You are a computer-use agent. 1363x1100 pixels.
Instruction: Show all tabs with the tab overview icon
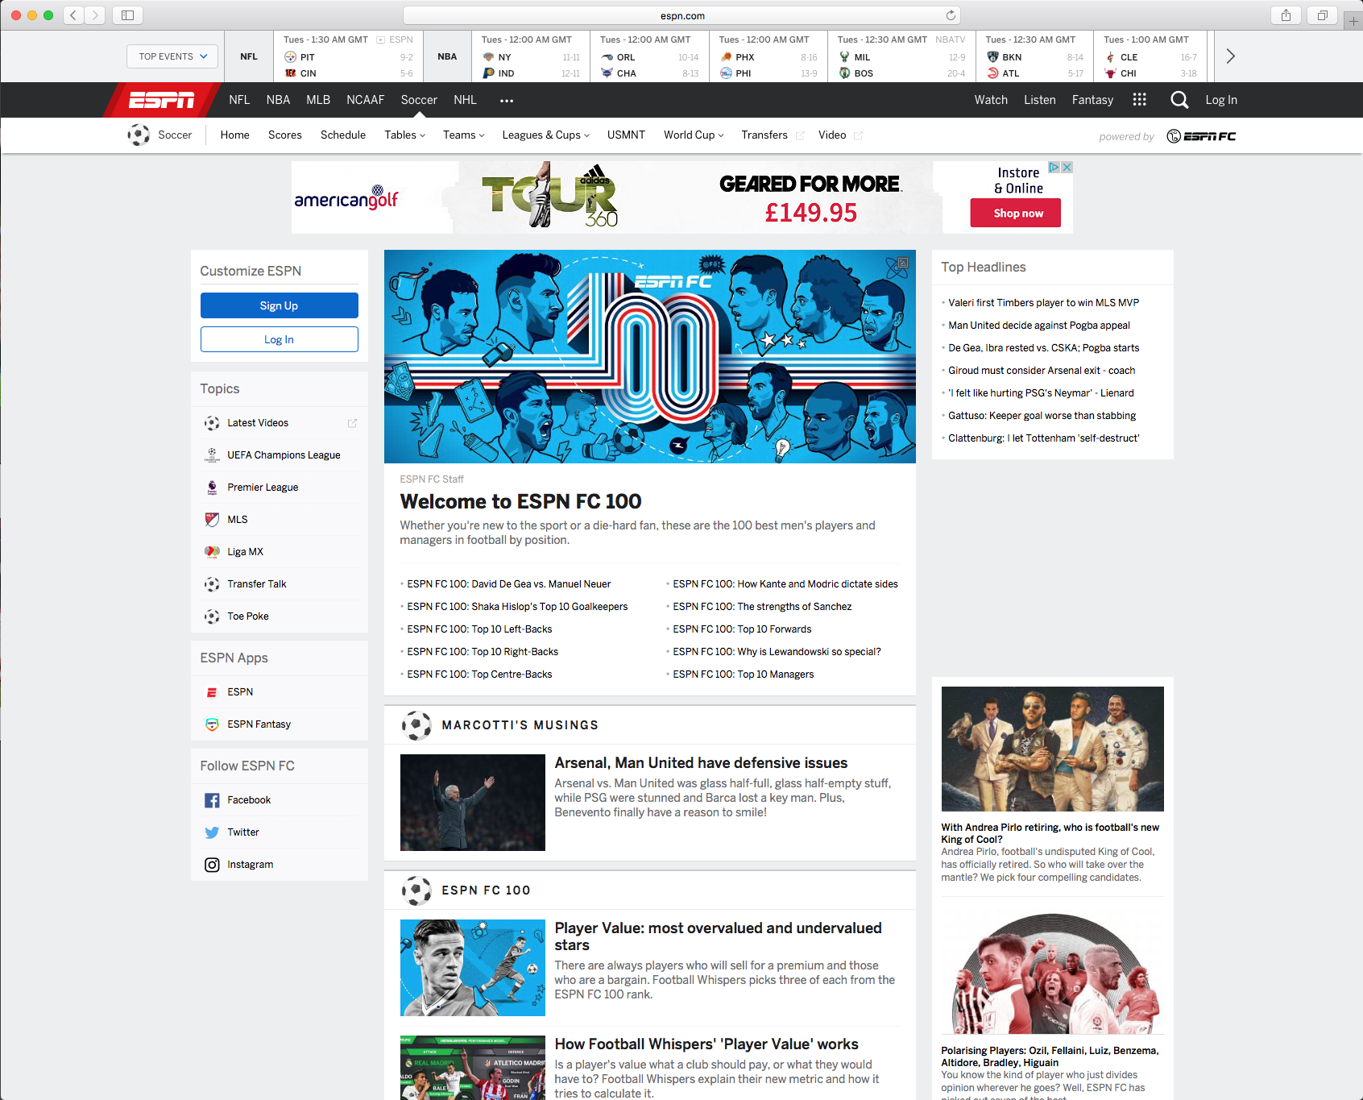coord(1322,15)
